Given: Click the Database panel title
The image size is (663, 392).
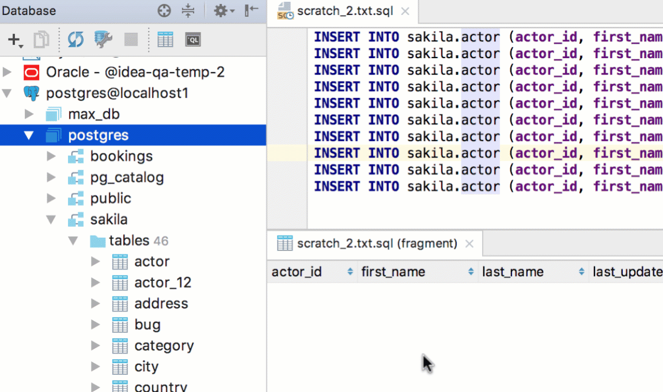Looking at the screenshot, I should [x=29, y=10].
